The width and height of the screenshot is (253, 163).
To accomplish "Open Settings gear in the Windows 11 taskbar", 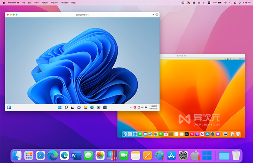I will click(99, 107).
